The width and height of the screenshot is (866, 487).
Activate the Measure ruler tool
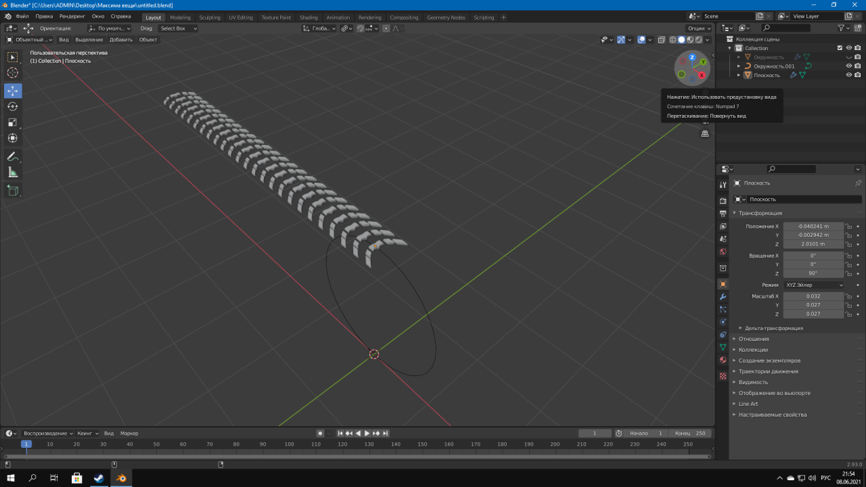coord(13,172)
